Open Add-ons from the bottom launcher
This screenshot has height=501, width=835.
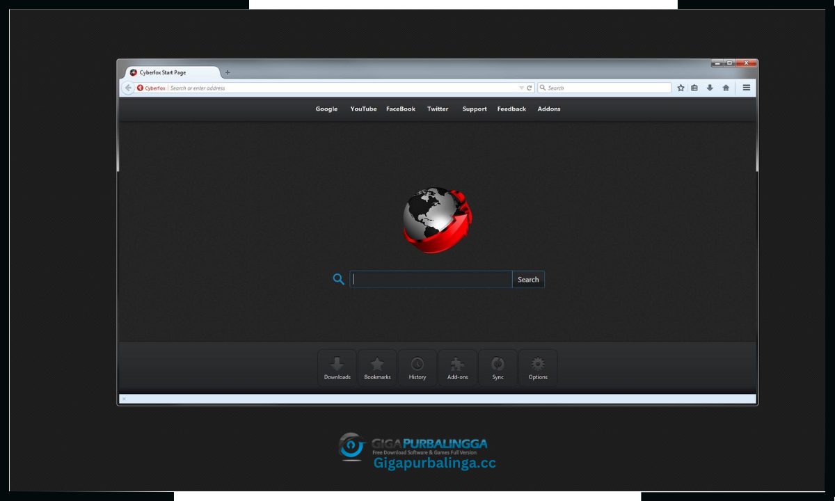tap(458, 368)
